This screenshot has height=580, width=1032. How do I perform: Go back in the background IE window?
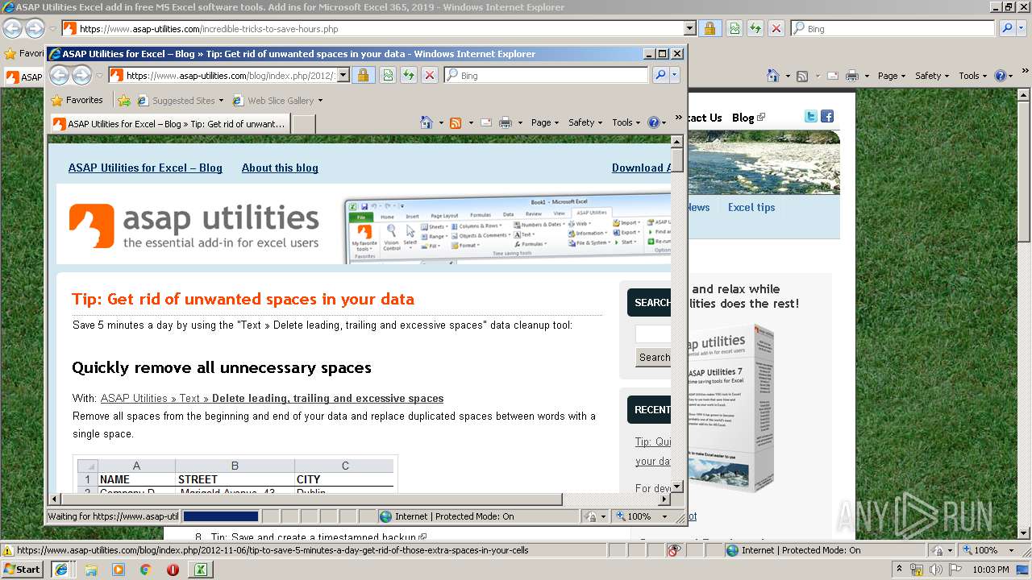[x=12, y=28]
